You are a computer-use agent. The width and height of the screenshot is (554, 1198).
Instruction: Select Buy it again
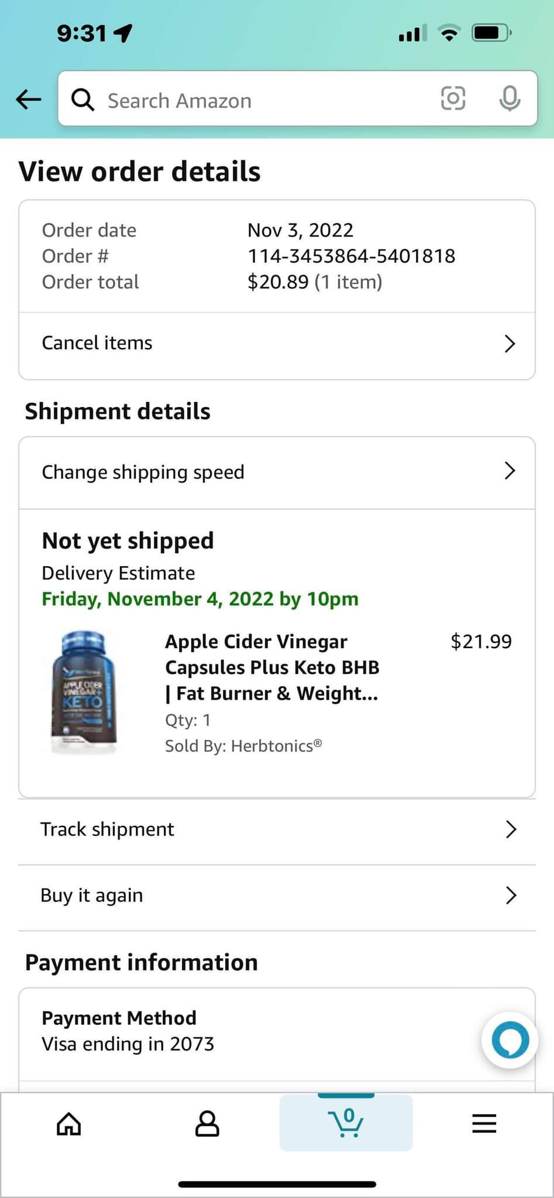pos(92,895)
